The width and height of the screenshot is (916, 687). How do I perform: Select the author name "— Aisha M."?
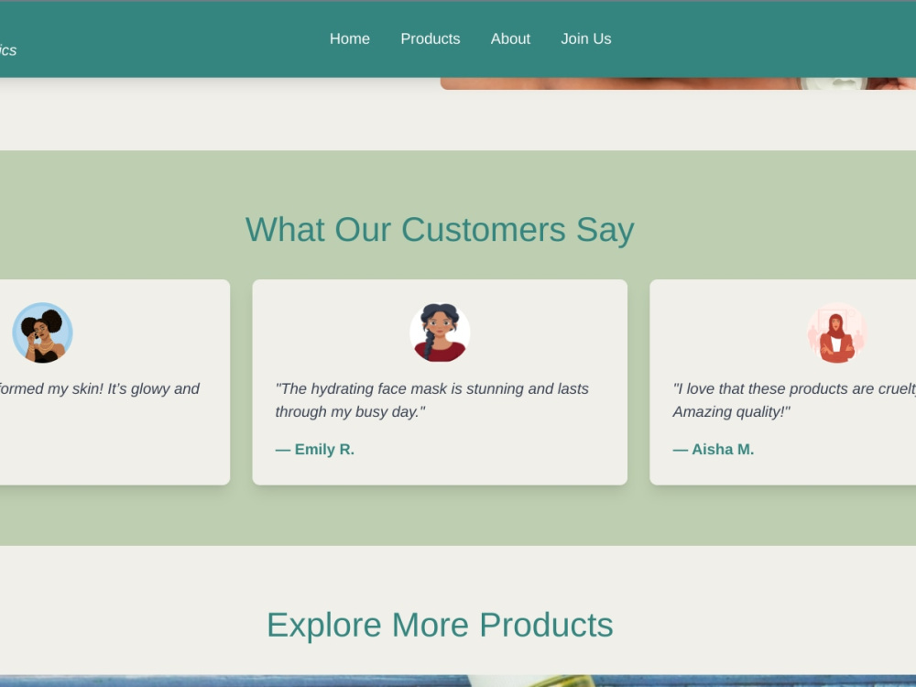(714, 449)
